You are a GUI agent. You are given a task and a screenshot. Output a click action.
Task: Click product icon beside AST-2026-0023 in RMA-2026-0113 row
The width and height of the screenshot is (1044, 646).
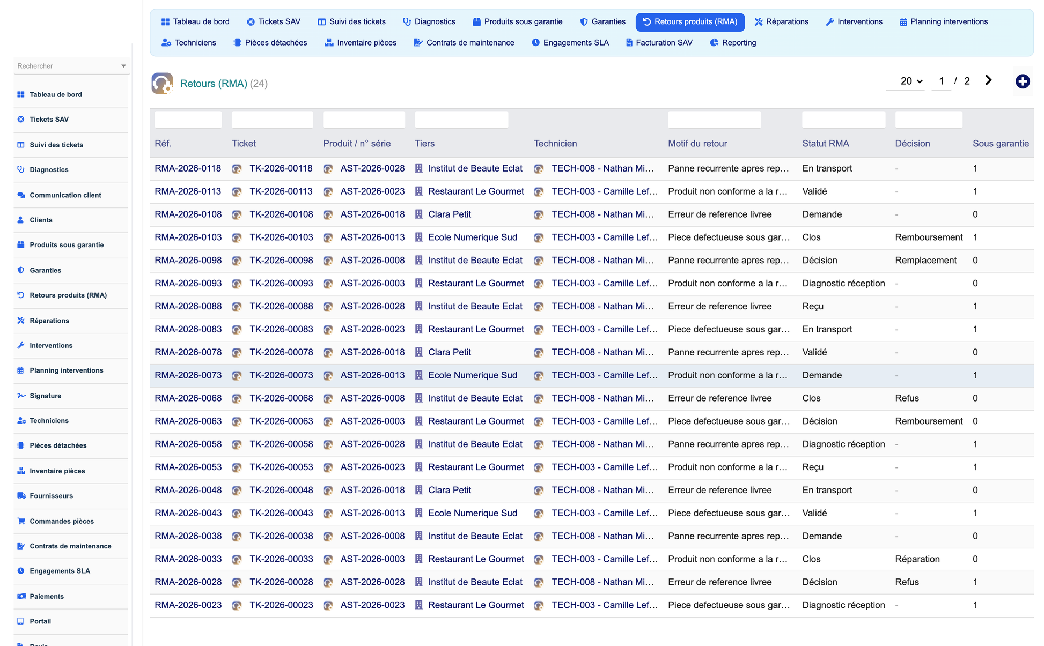[328, 192]
